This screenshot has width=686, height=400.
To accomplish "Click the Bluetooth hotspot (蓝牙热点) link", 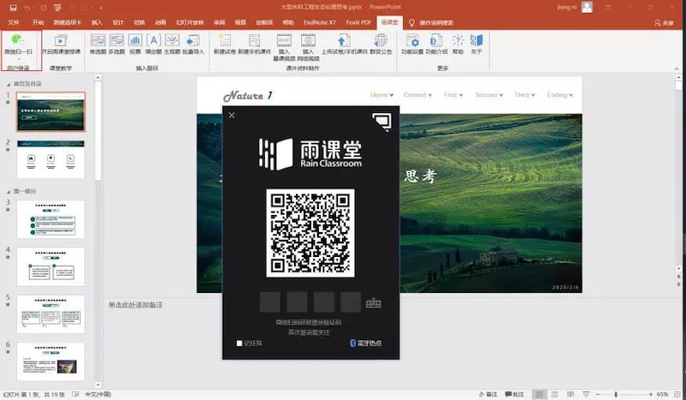I will click(366, 343).
